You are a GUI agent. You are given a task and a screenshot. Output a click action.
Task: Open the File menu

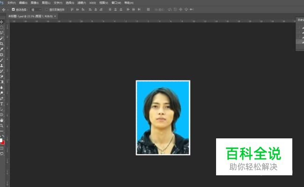click(x=11, y=3)
